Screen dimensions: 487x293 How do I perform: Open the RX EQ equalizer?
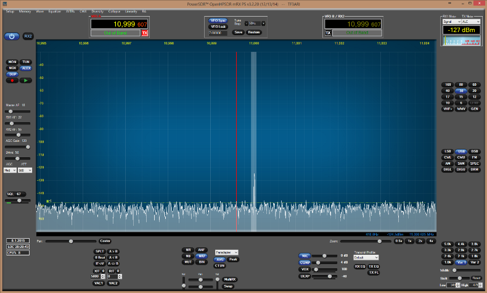[360, 266]
